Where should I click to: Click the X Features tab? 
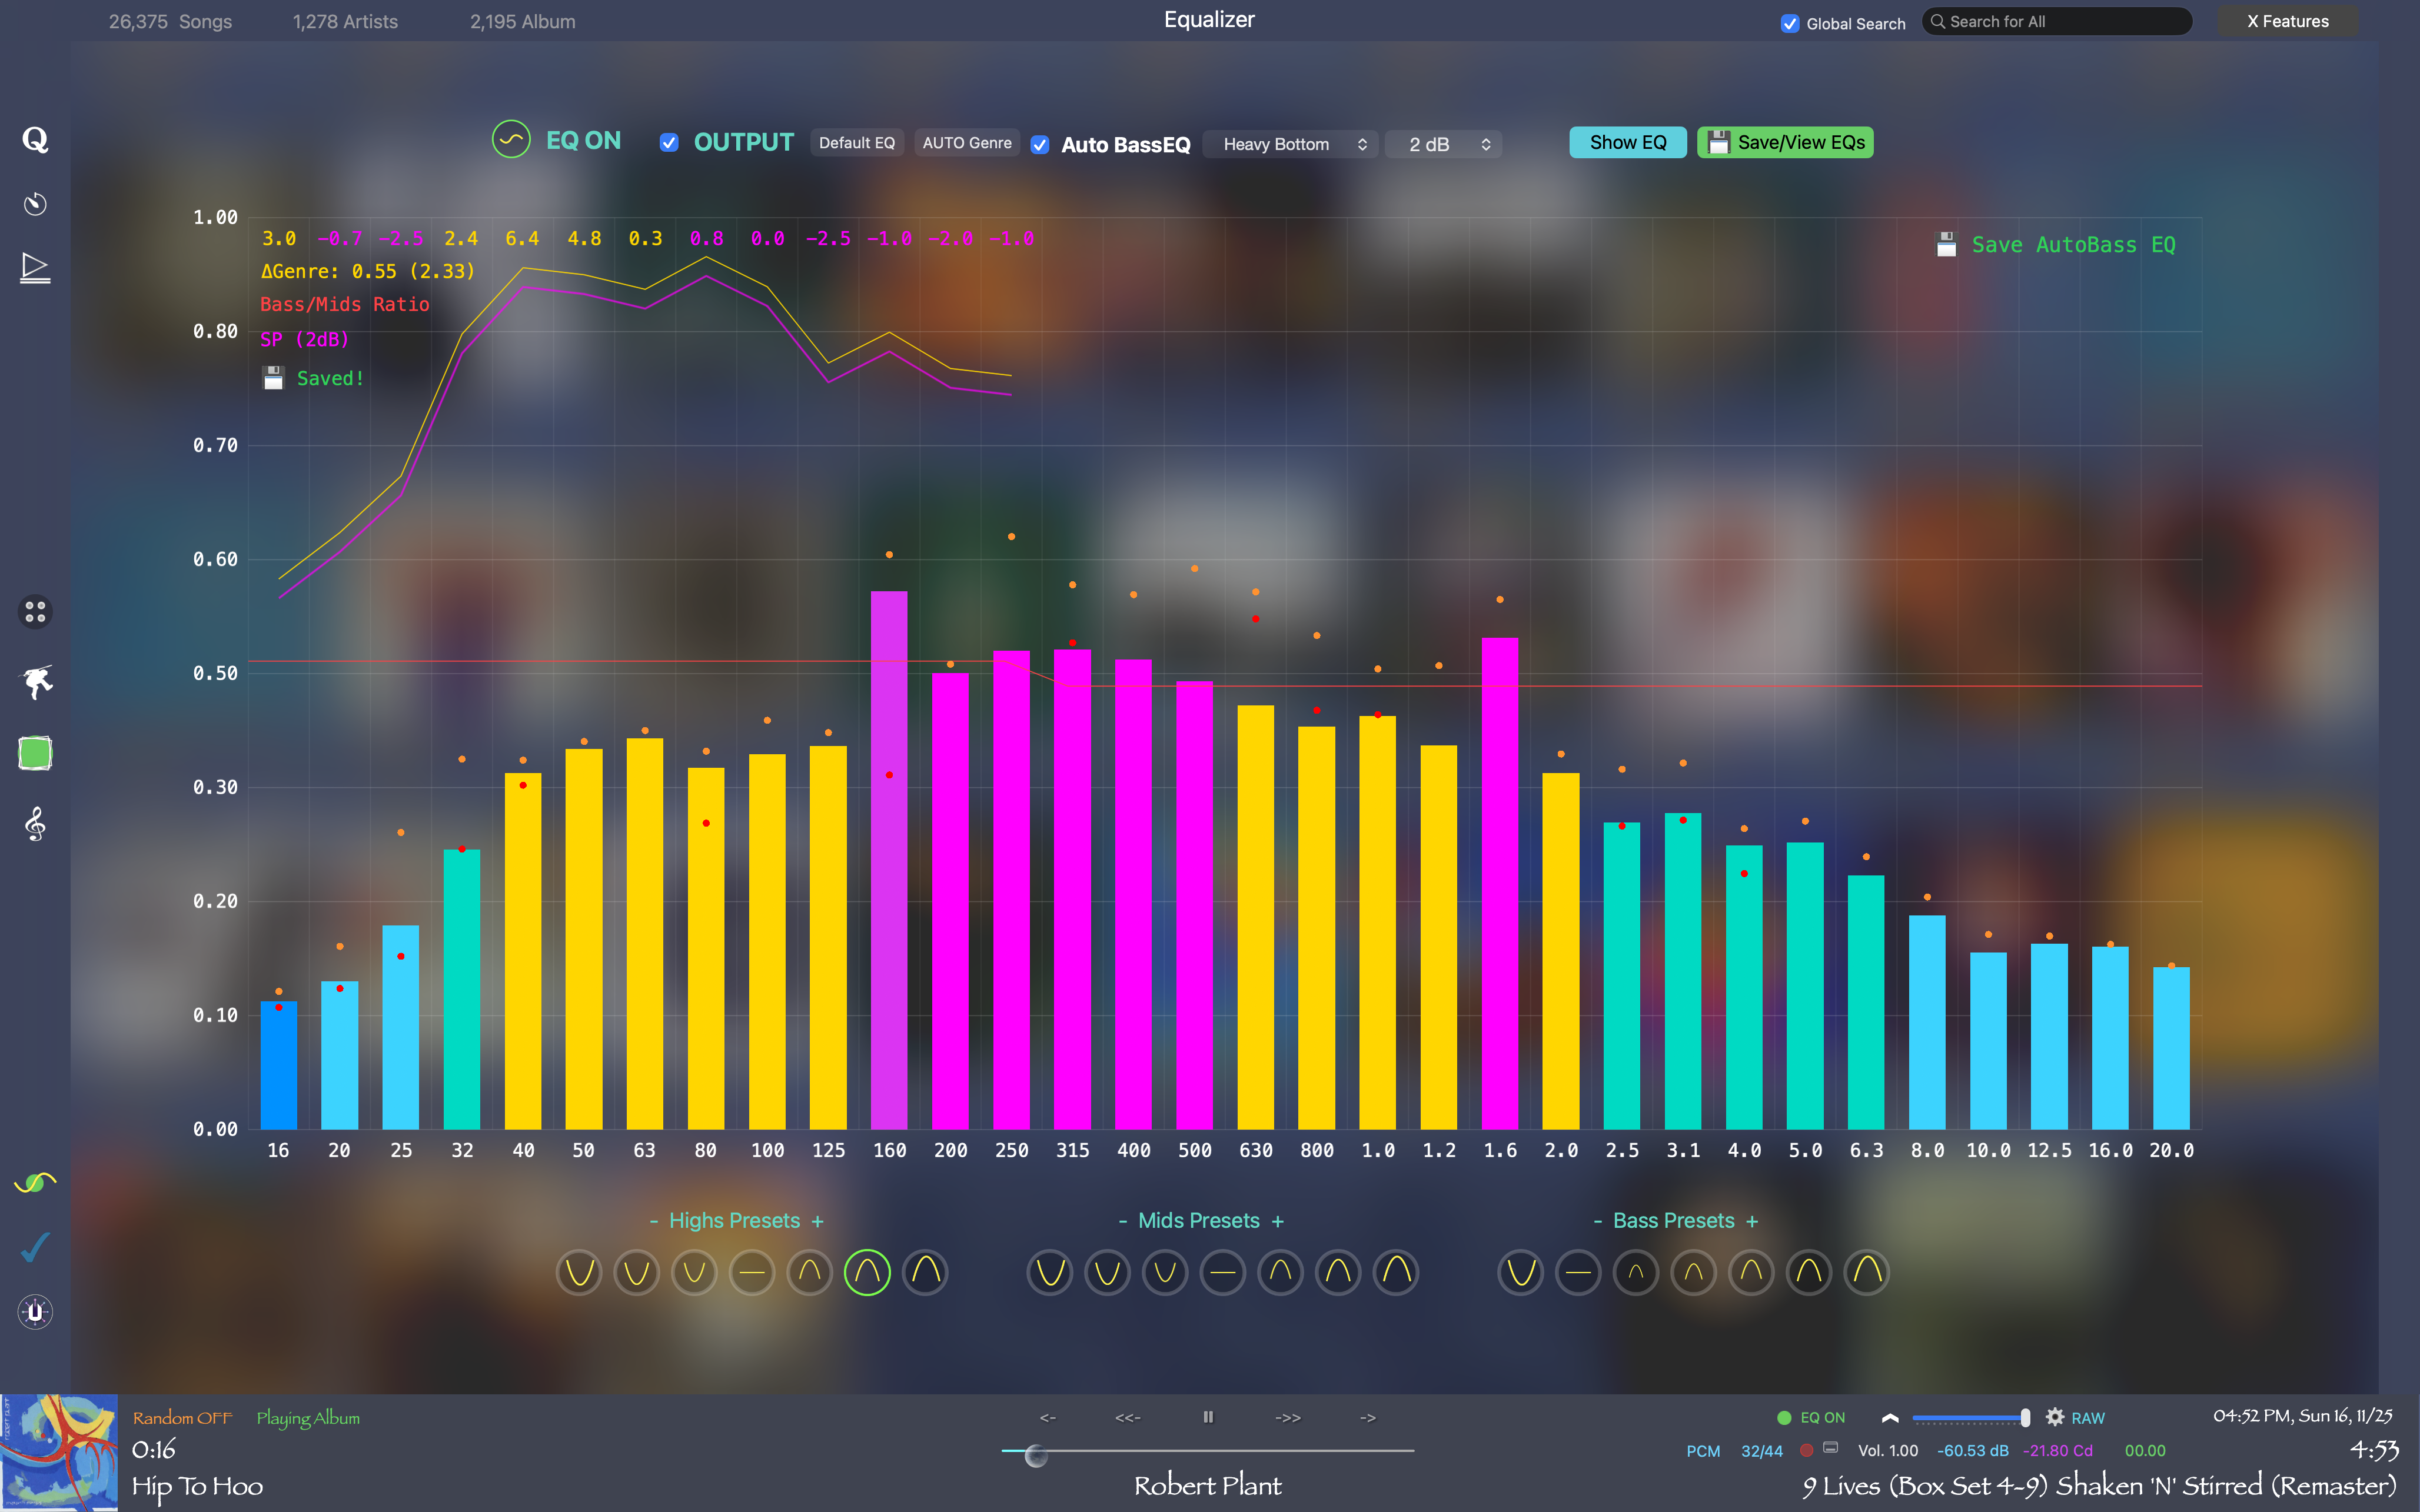(2287, 21)
